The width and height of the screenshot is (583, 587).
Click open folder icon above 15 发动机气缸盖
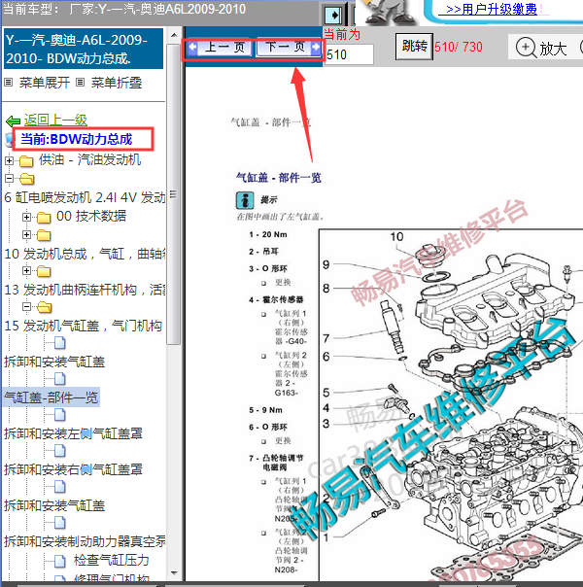(44, 307)
